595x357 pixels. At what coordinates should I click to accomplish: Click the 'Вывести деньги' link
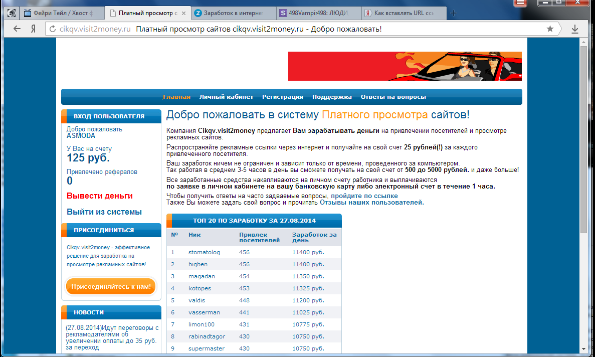click(99, 196)
